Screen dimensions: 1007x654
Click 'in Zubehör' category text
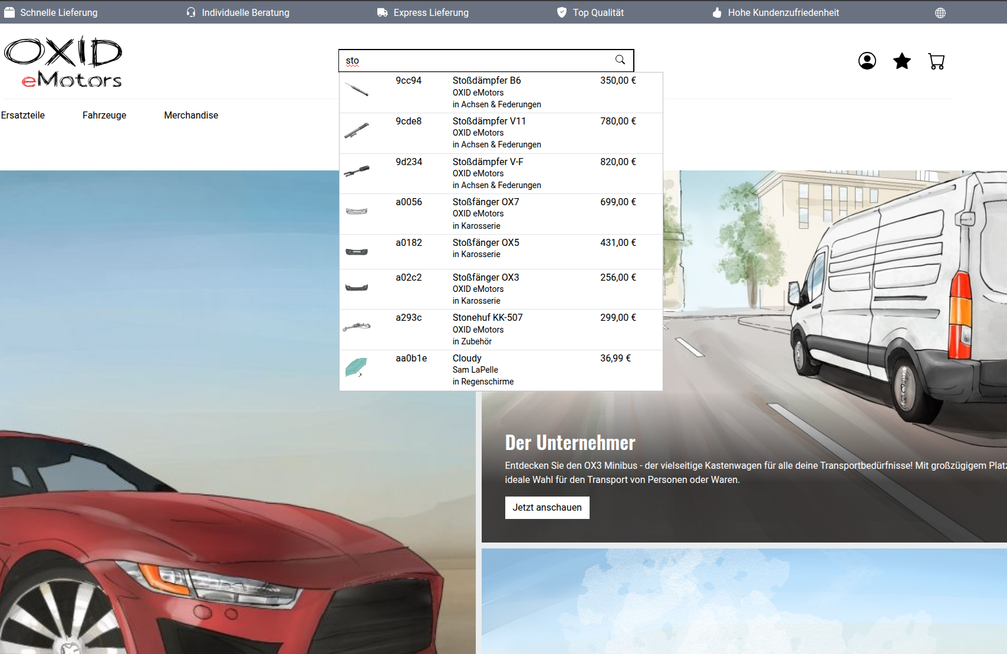(x=472, y=342)
